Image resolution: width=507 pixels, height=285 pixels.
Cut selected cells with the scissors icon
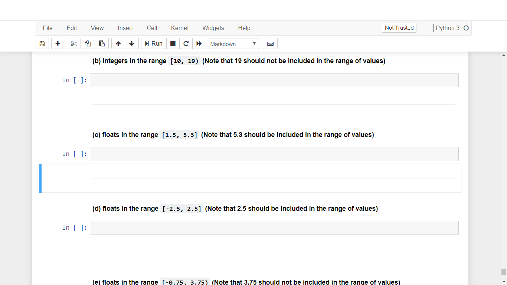click(x=74, y=43)
